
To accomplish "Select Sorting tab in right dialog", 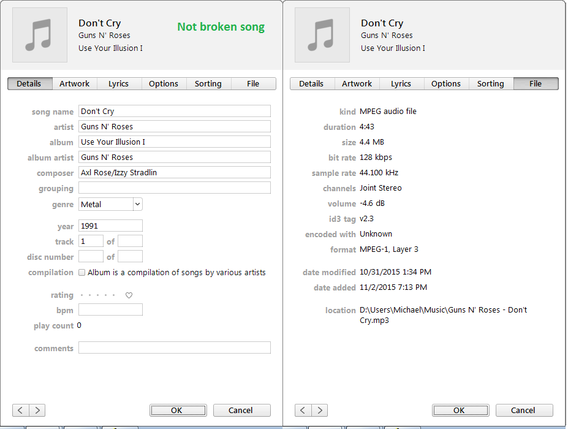I will point(491,84).
